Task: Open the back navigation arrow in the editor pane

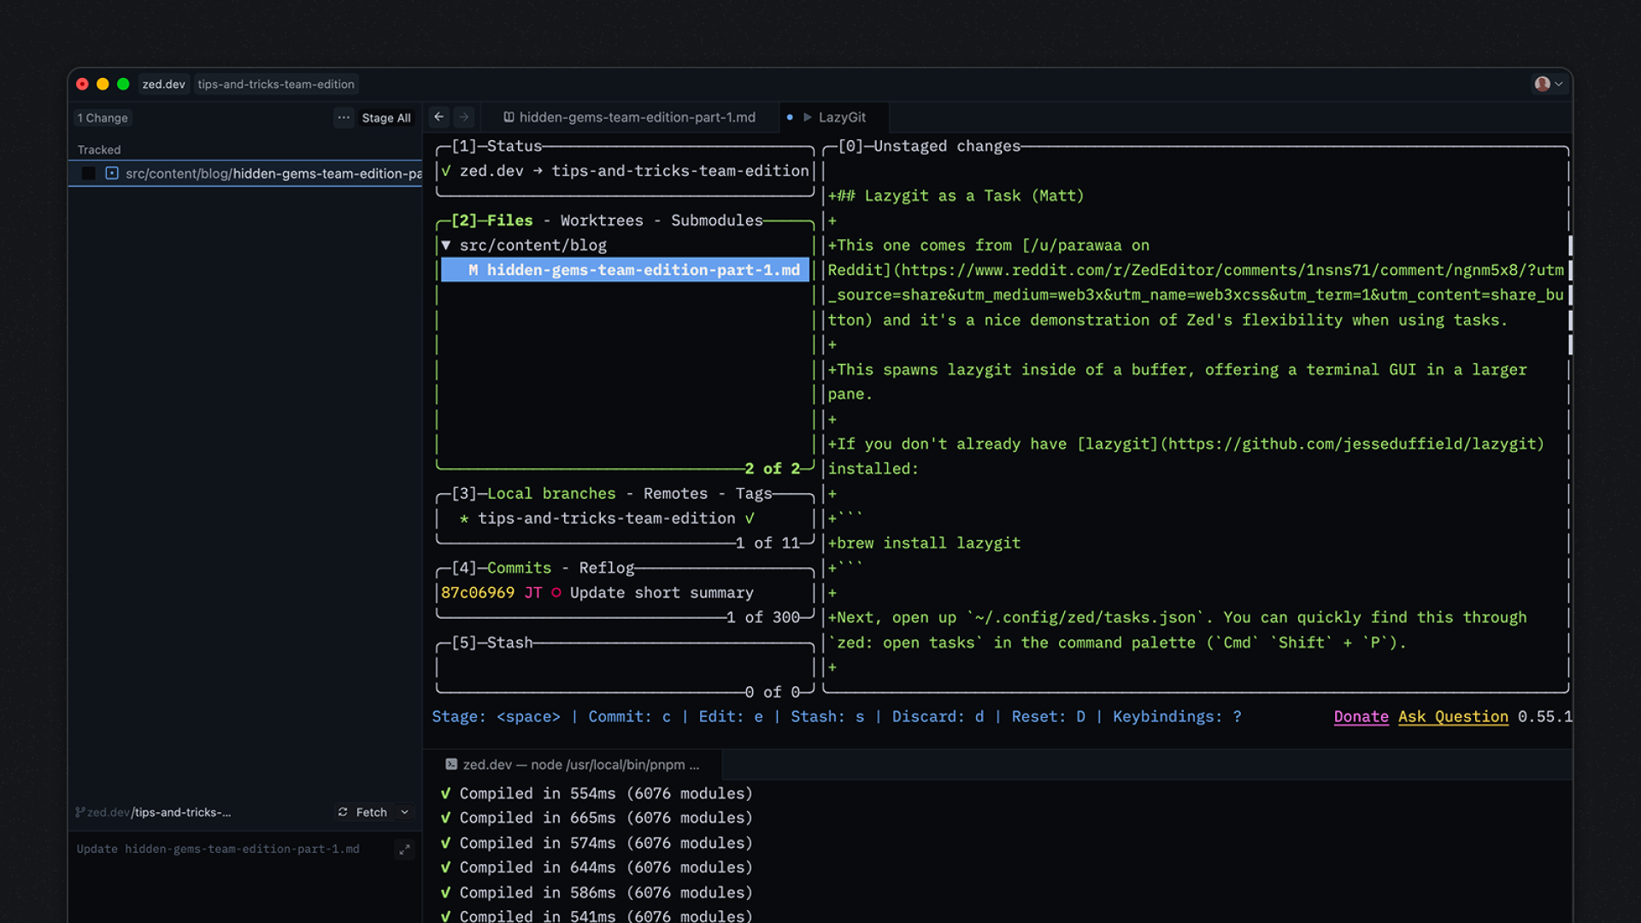Action: click(438, 117)
